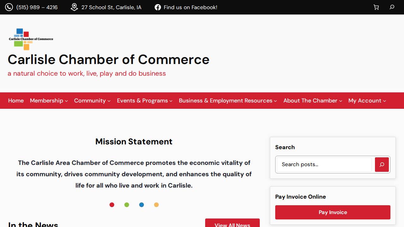Click the Facebook logo icon
404x227 pixels.
(x=158, y=7)
